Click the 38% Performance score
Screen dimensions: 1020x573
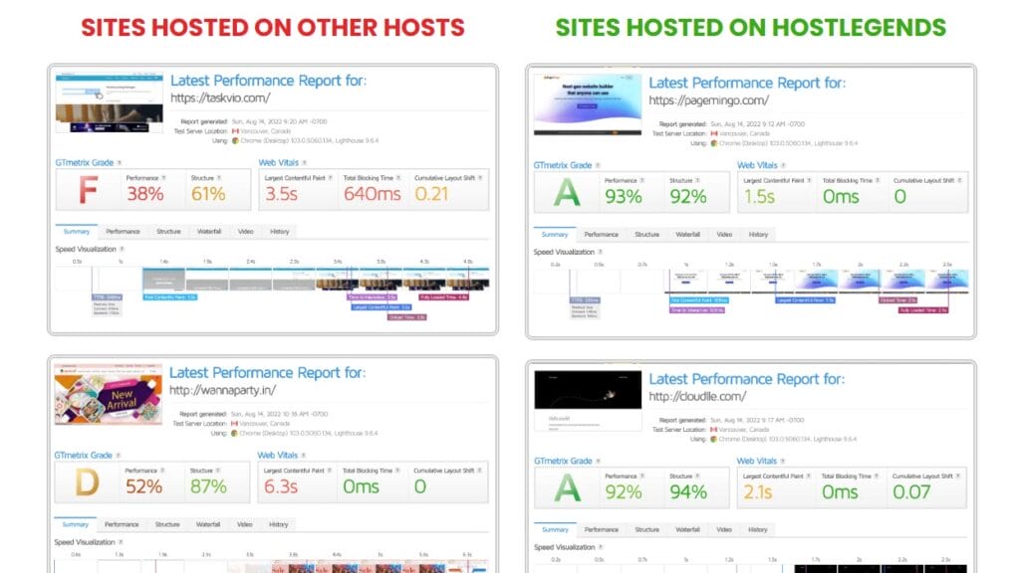tap(145, 194)
